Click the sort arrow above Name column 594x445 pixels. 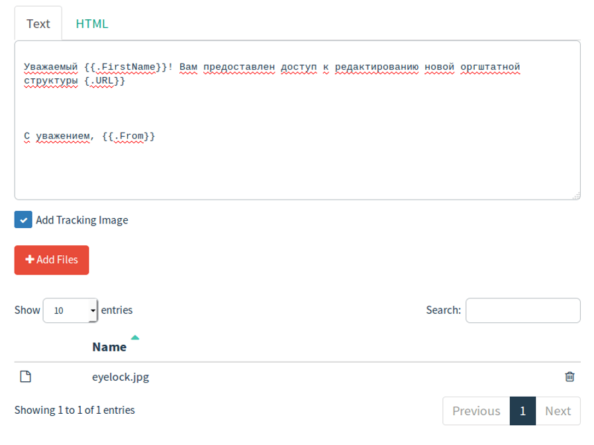point(135,338)
